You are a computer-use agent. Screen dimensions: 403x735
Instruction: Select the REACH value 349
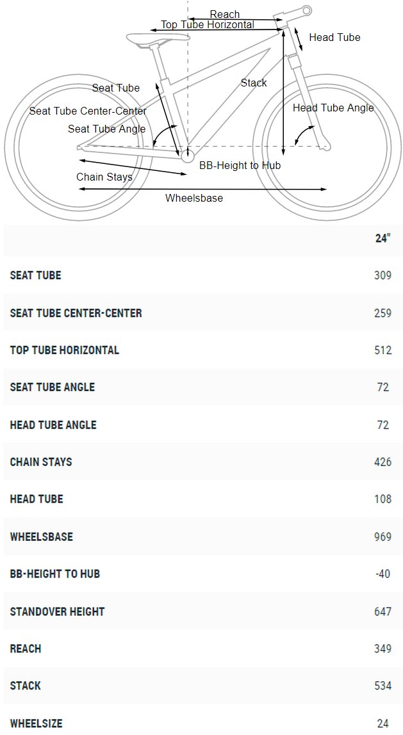point(383,649)
